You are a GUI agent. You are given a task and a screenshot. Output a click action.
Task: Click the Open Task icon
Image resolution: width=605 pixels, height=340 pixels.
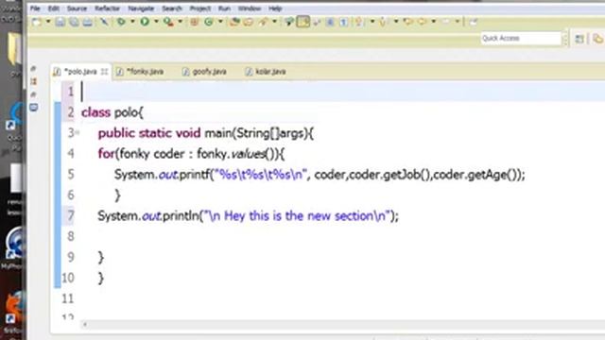coord(248,22)
